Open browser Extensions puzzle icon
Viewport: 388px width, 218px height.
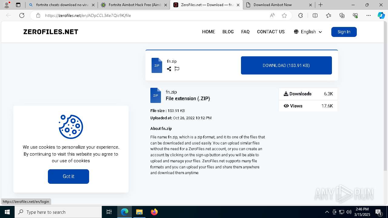(x=300, y=15)
